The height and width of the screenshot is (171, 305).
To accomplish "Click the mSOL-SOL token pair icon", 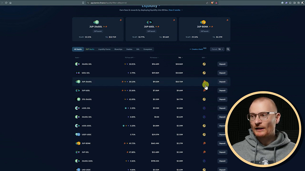I will coord(78,108).
